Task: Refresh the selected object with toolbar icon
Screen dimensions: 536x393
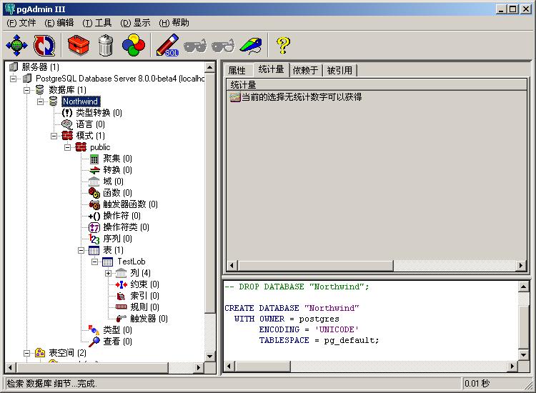Action: click(44, 45)
